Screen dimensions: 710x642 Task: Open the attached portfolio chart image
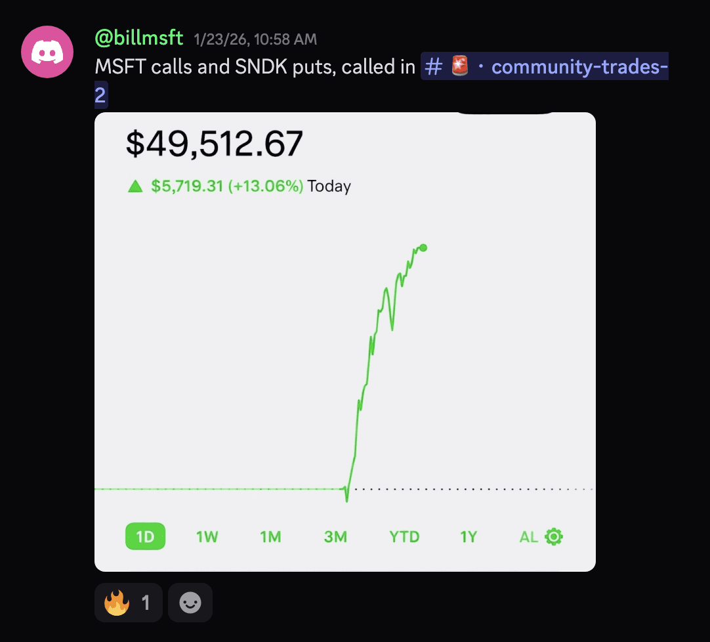point(345,342)
